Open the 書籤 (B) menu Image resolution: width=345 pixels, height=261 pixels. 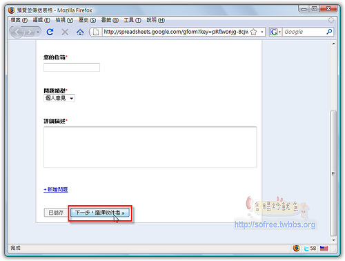click(110, 20)
